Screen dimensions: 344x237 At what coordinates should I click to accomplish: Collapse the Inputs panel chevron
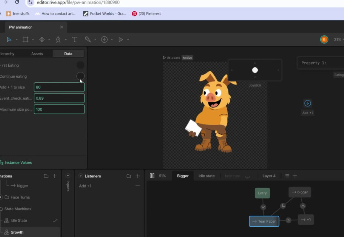[x=68, y=176]
